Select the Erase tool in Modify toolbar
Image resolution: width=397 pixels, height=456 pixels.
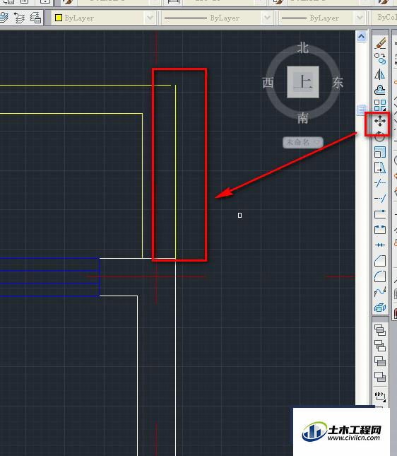pyautogui.click(x=380, y=44)
